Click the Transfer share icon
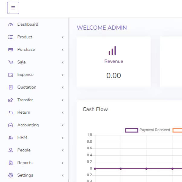 click(x=11, y=100)
